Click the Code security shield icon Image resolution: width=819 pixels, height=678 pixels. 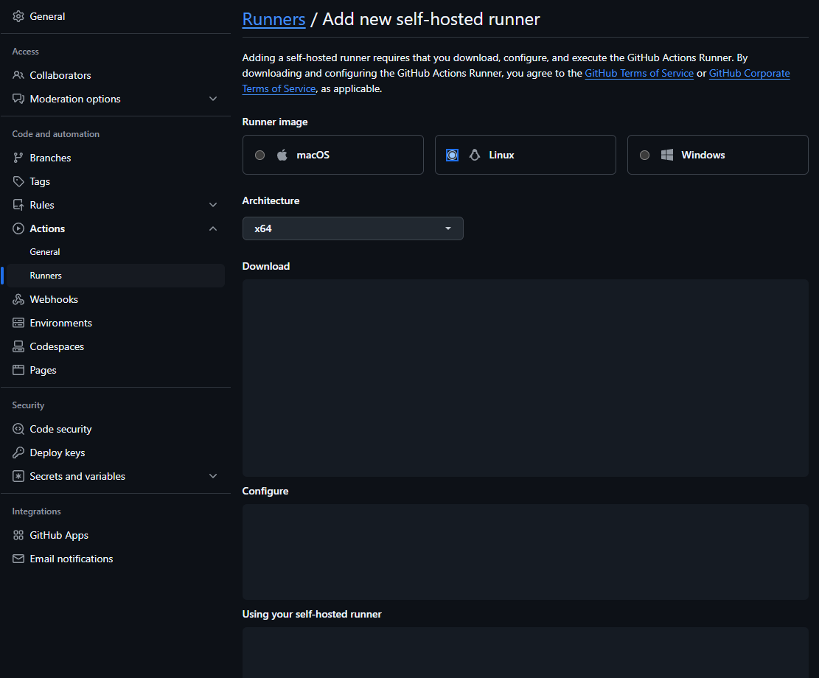(x=18, y=429)
